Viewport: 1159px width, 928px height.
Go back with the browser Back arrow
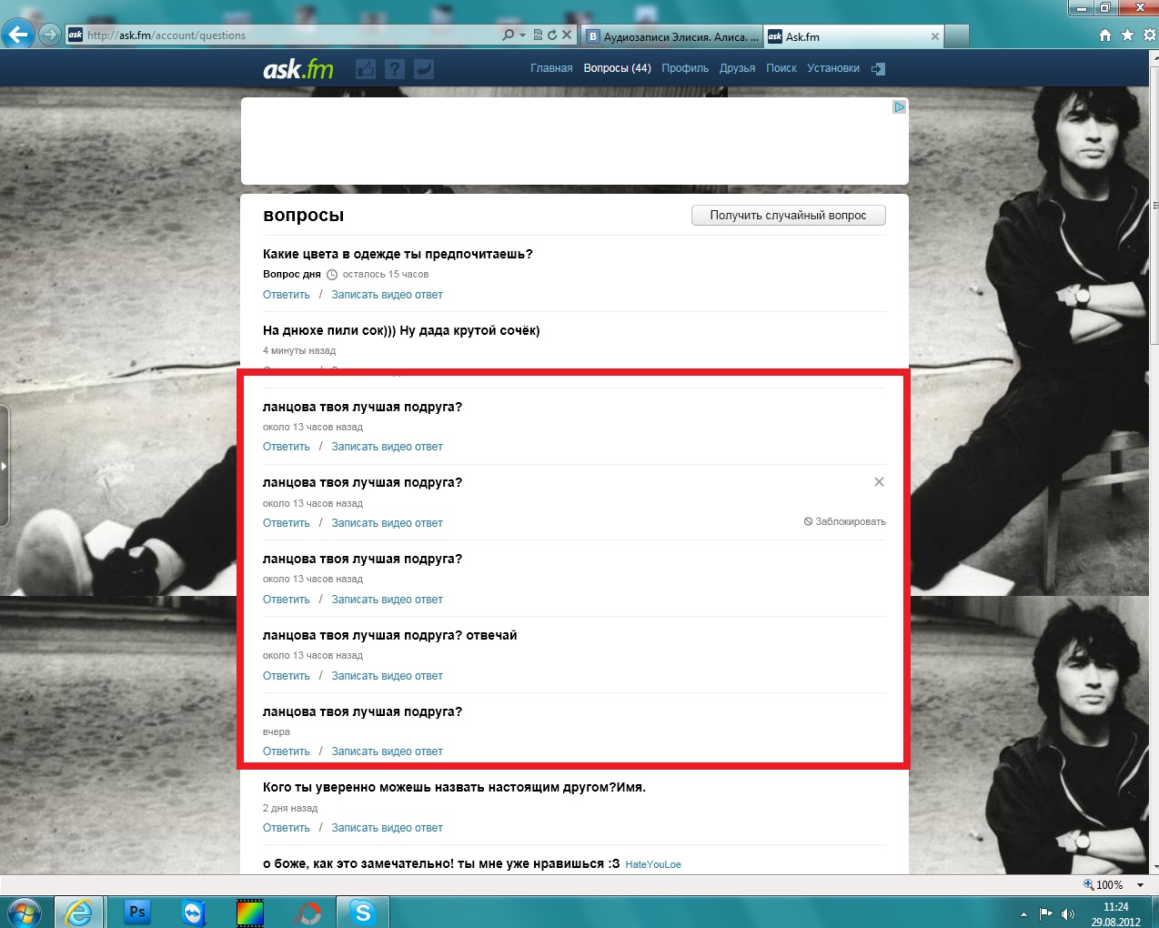(x=18, y=35)
